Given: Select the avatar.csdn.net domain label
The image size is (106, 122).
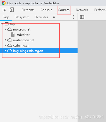Looking at the screenshot, I should (24, 40).
